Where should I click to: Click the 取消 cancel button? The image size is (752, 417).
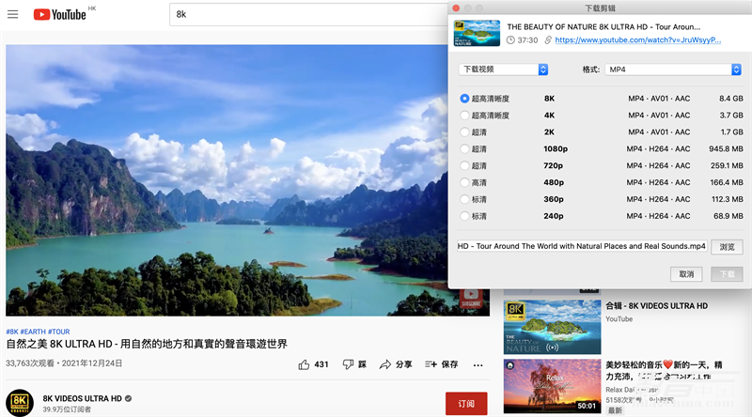[x=686, y=274]
